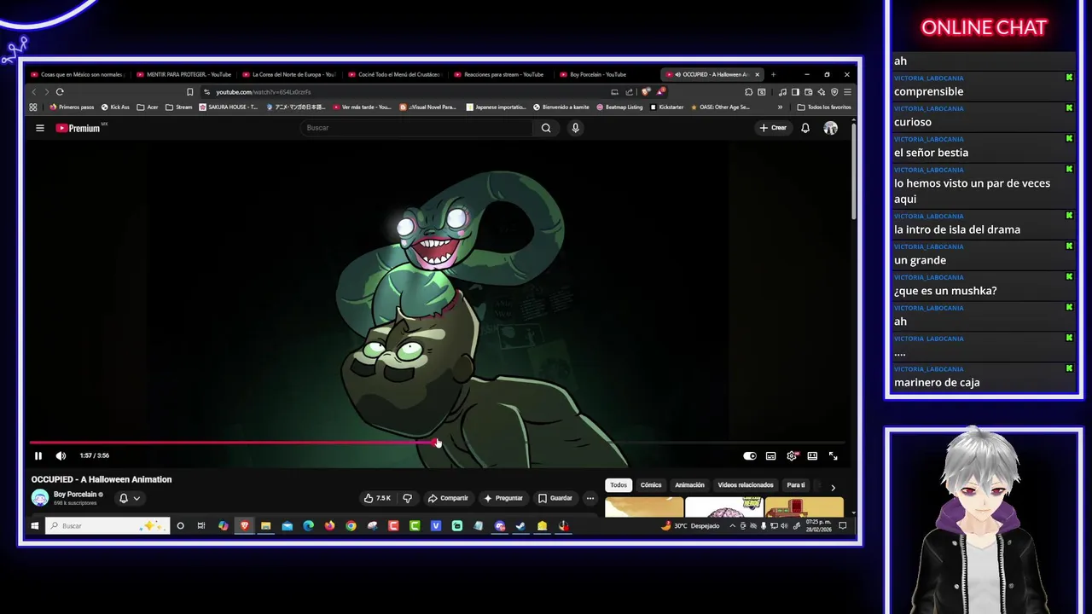The image size is (1092, 614).
Task: Select the Animación filter chip
Action: tap(689, 485)
